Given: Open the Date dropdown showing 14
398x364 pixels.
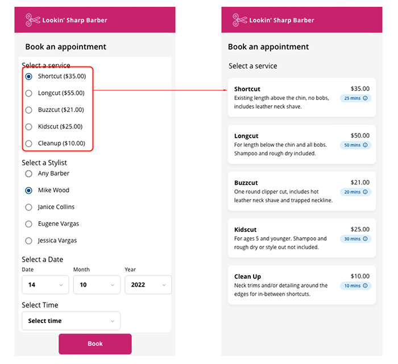Looking at the screenshot, I should pyautogui.click(x=45, y=285).
